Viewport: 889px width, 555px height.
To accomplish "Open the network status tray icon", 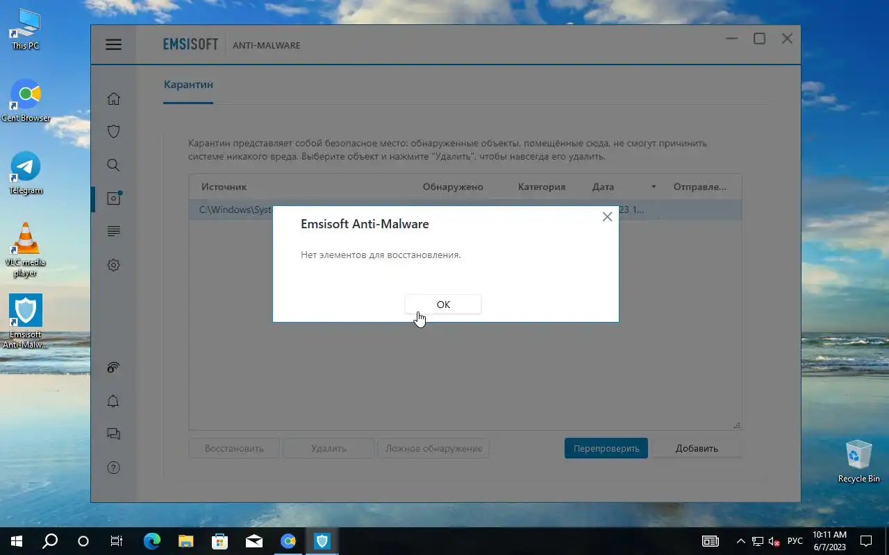I will 758,541.
